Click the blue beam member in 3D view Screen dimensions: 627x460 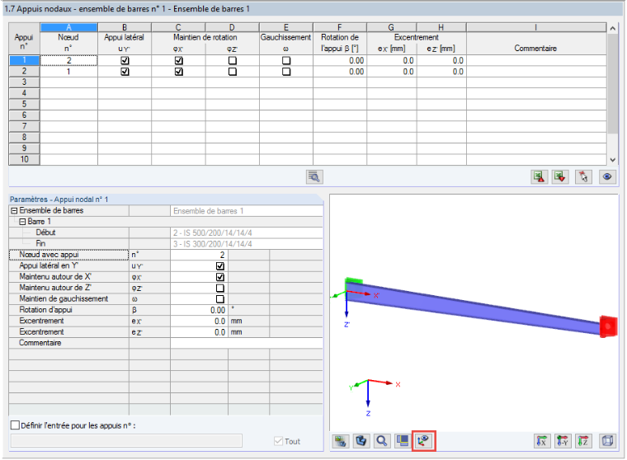pos(472,307)
